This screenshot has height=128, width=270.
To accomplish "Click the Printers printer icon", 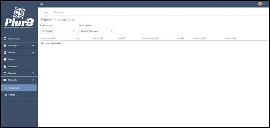I will [x=5, y=60].
